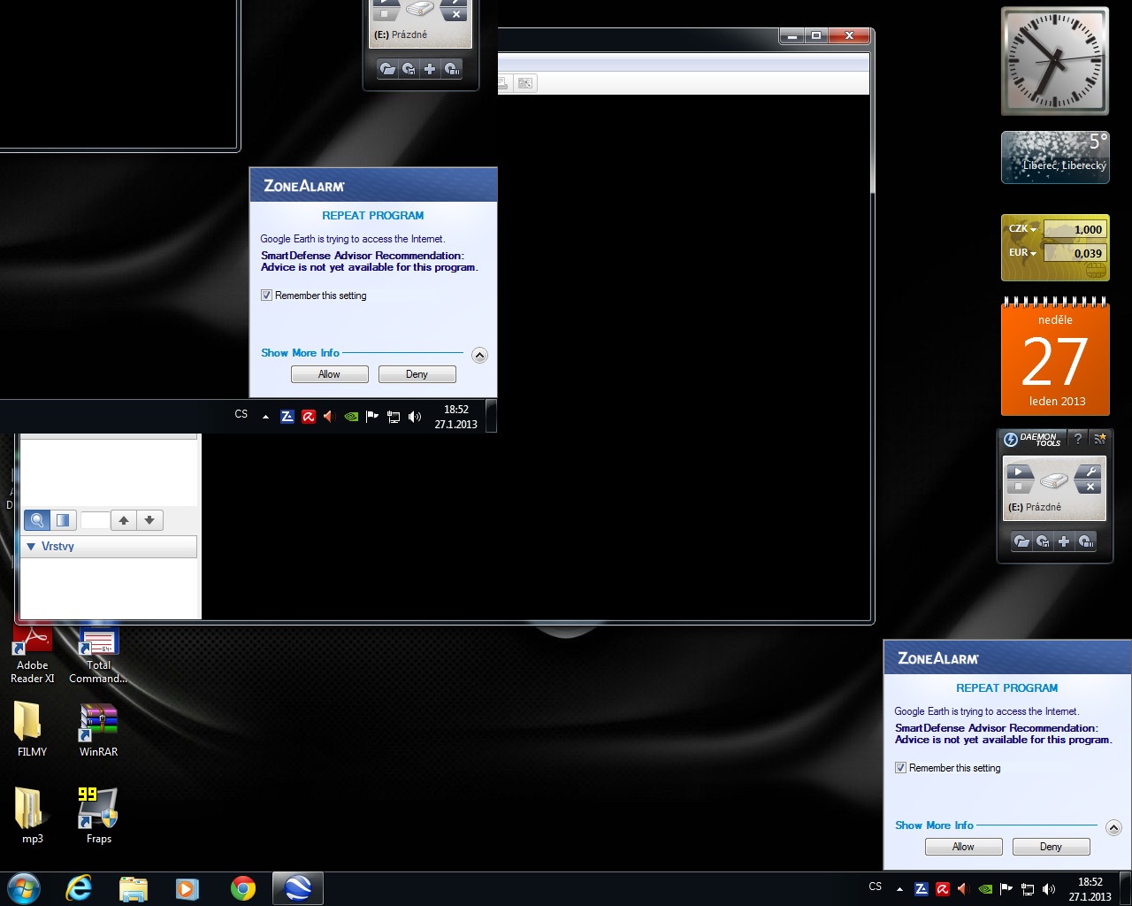1132x906 pixels.
Task: Open the 18:52 clock in the bottom taskbar
Action: [1090, 889]
